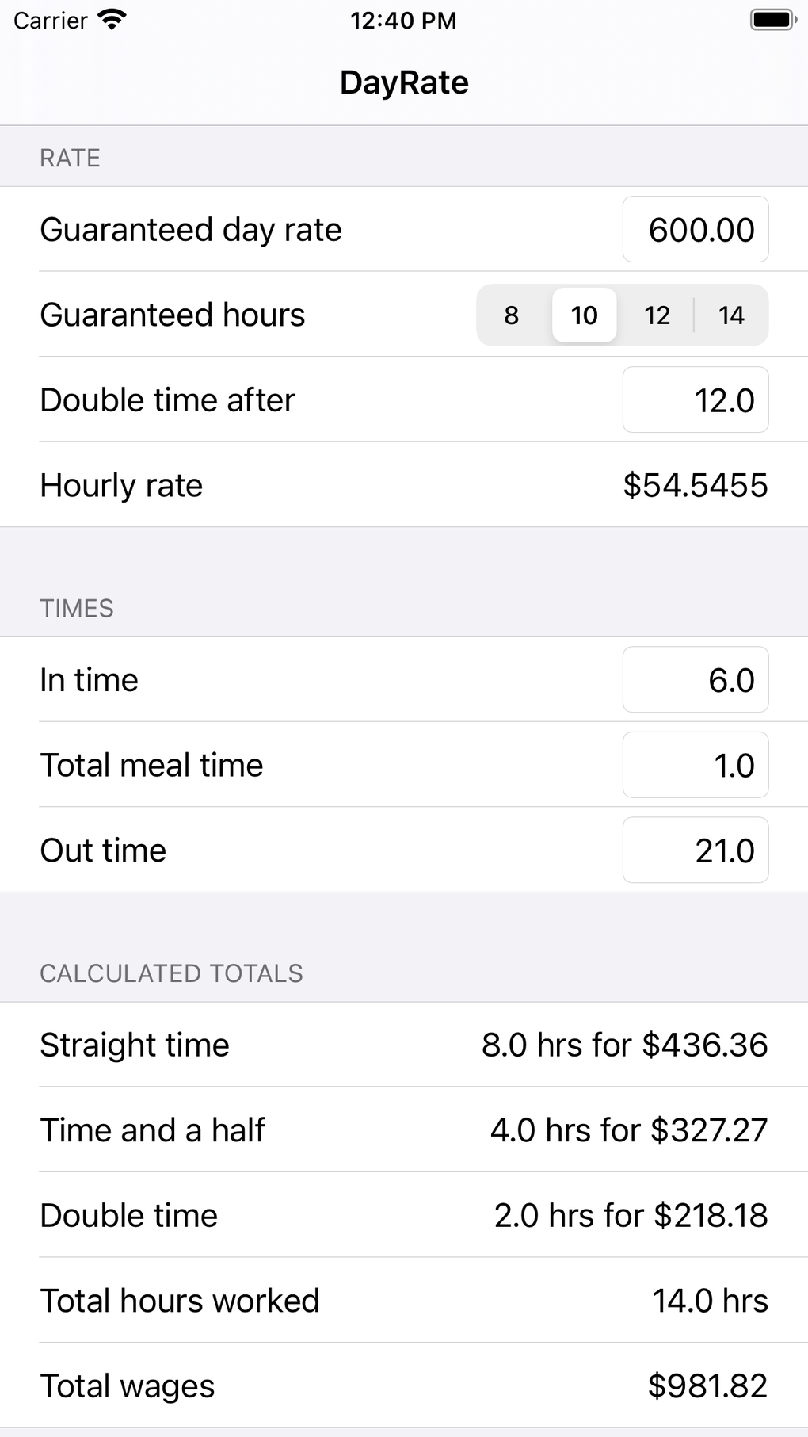
Task: Edit the Guaranteed day rate field
Action: click(695, 230)
